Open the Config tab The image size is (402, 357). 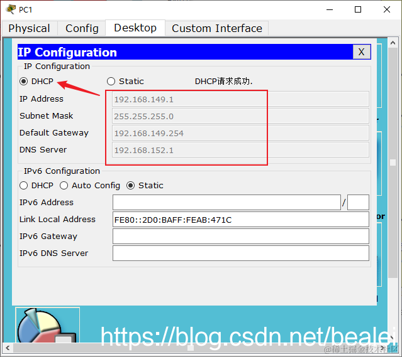[x=82, y=28]
